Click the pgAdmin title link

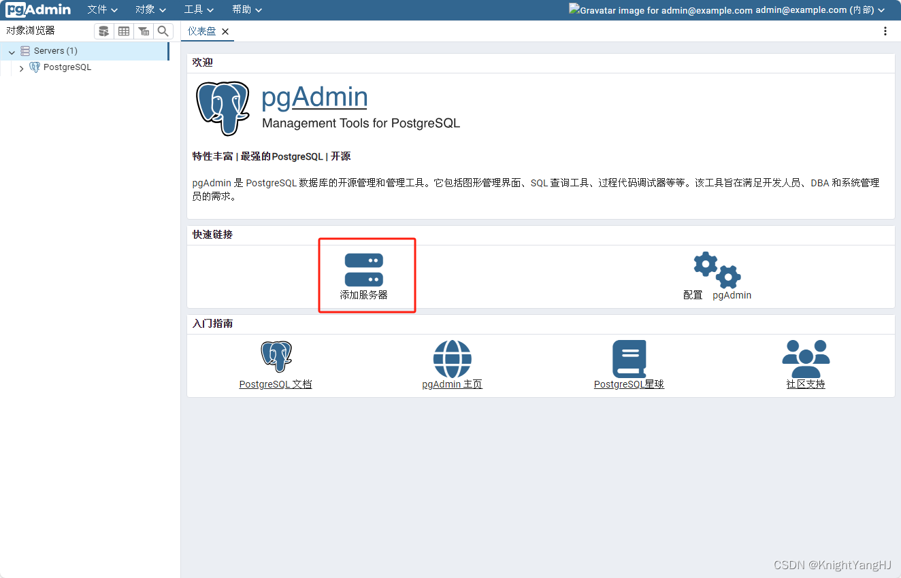314,98
